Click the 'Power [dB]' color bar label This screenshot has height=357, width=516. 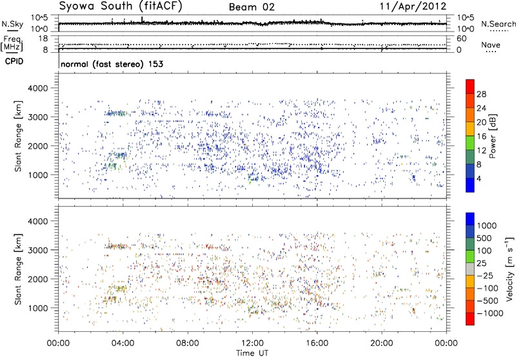[493, 136]
